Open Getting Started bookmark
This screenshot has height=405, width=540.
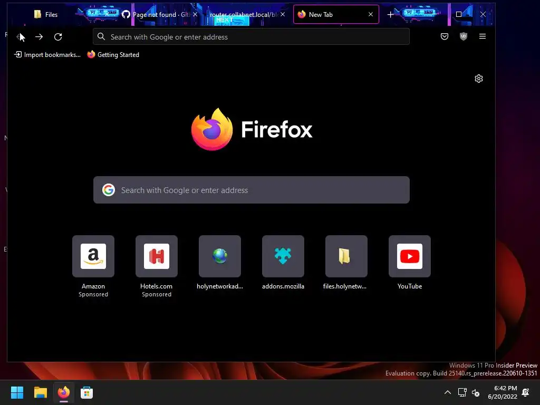(x=113, y=55)
